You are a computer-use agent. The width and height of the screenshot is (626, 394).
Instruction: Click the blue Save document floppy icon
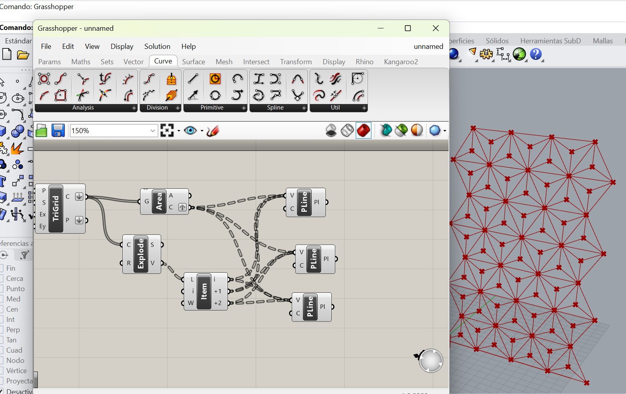(x=58, y=130)
